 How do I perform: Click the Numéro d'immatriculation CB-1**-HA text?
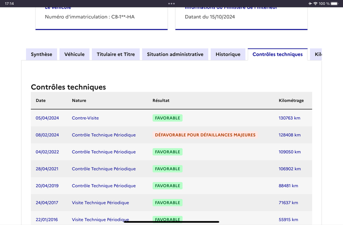coord(90,17)
